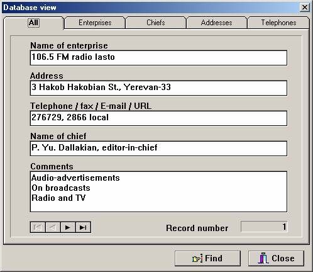Screen dimensions: 313x272
Task: Switch to the Enterprises tab
Action: click(95, 23)
